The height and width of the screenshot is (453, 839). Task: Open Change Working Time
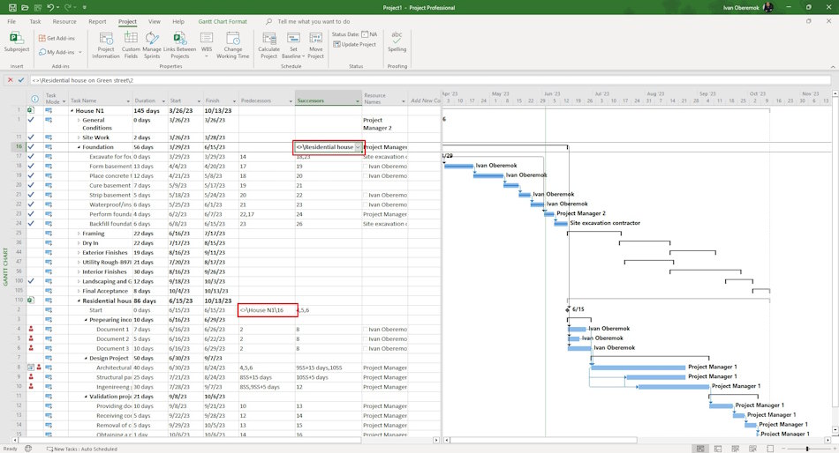(x=233, y=45)
